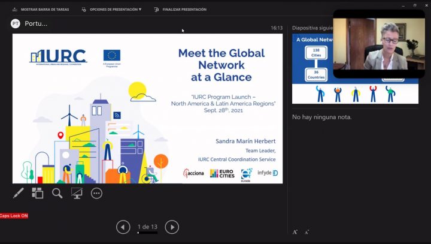Click the current slide preview
The width and height of the screenshot is (431, 244).
(147, 108)
